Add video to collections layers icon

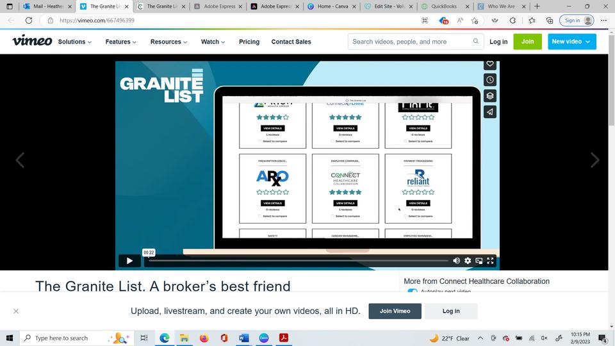(x=490, y=95)
